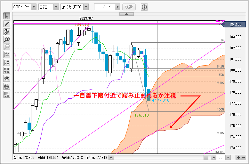Screen dimensions: 249x164
Task: Open technical indicator chart settings
Action: pyautogui.click(x=7, y=55)
